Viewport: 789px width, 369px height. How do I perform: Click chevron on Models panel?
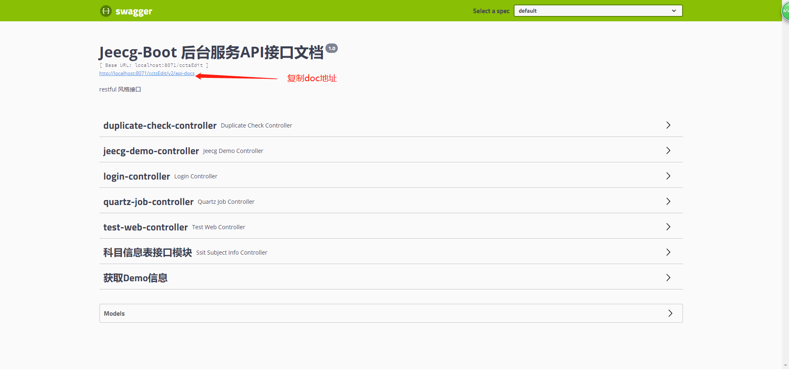coord(670,313)
